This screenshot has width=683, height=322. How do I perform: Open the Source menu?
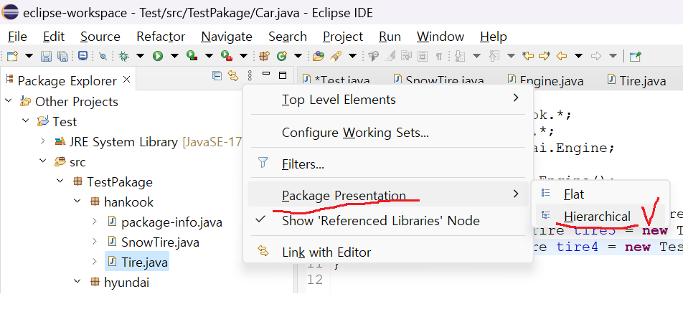pyautogui.click(x=100, y=37)
